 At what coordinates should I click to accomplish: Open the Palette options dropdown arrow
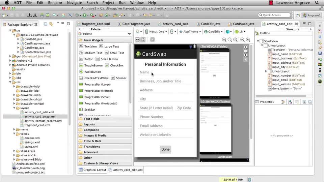pos(129,34)
